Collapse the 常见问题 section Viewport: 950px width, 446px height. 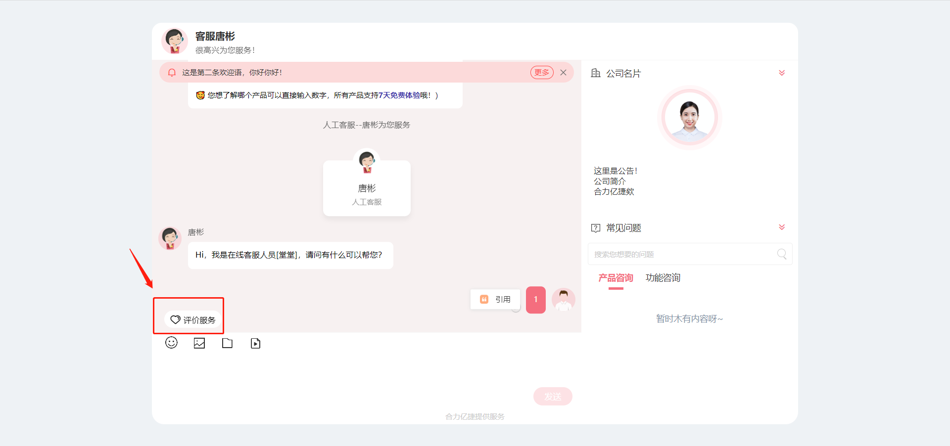click(782, 227)
